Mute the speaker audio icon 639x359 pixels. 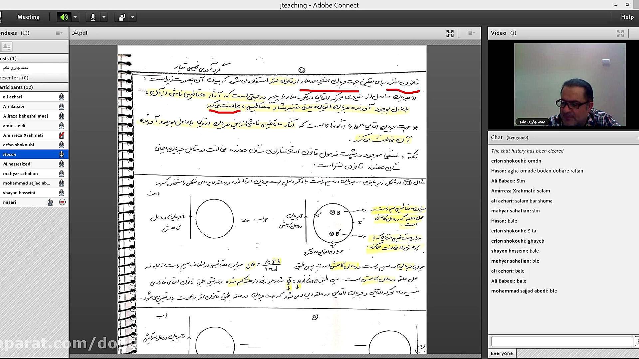[64, 17]
